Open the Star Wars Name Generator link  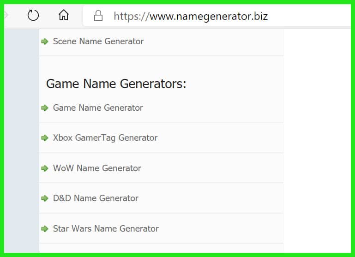[x=106, y=229]
